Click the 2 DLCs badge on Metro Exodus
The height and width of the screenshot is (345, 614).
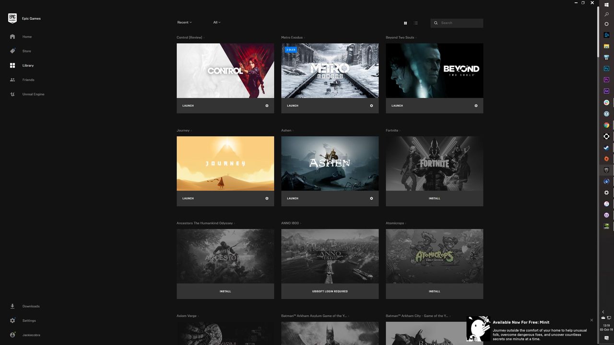291,50
